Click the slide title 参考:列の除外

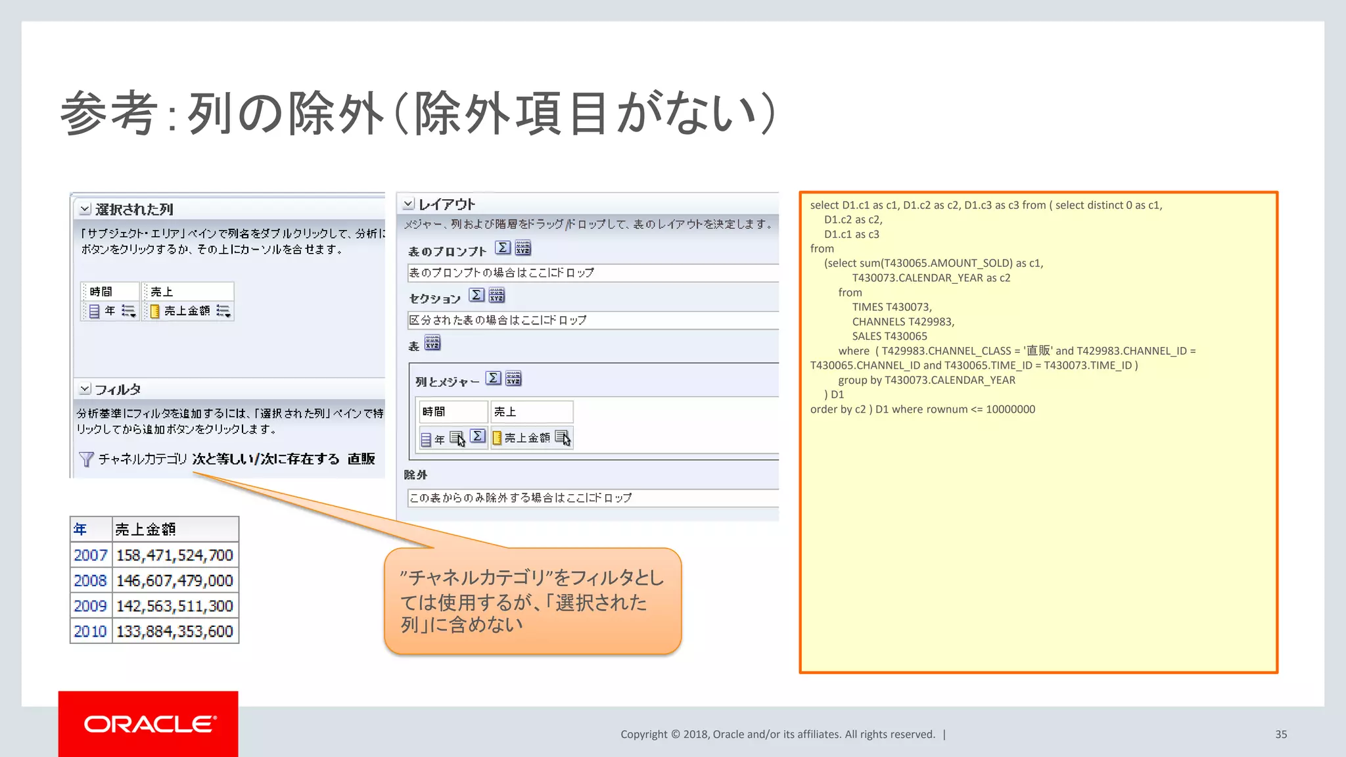(x=419, y=112)
